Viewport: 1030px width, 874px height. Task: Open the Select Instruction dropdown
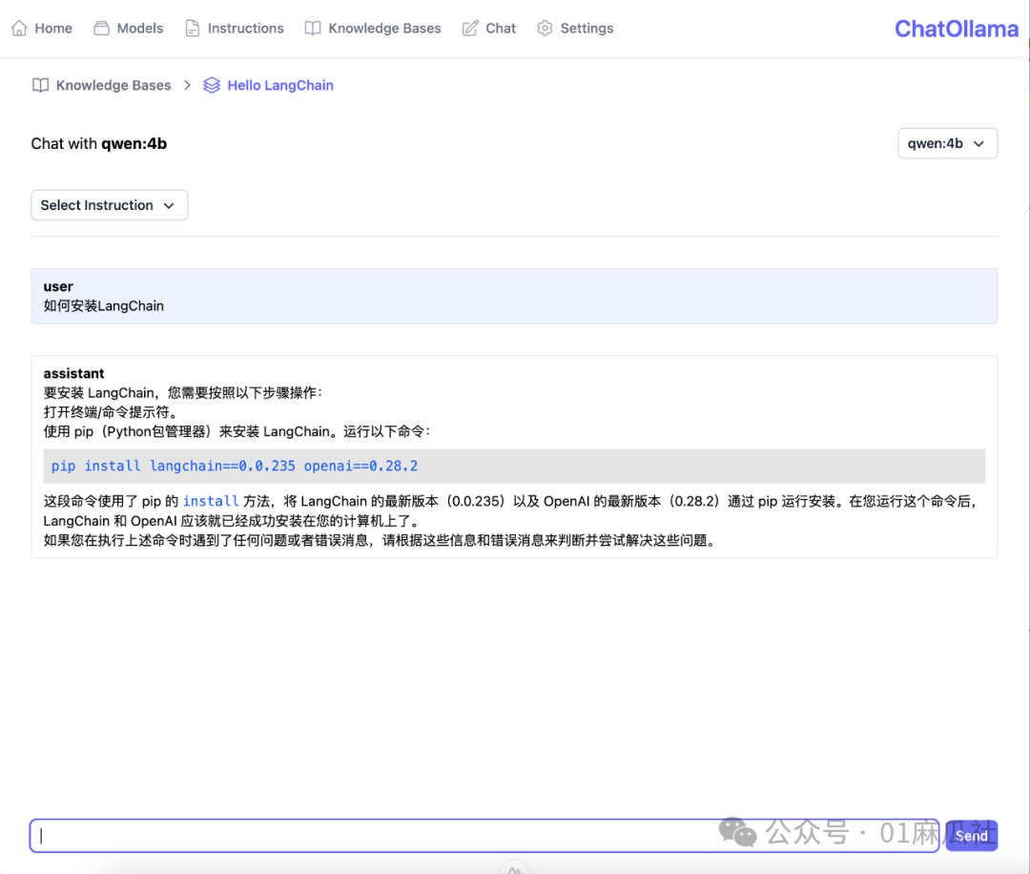click(109, 204)
